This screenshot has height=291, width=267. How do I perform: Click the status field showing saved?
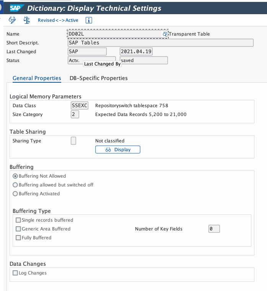[x=144, y=60]
